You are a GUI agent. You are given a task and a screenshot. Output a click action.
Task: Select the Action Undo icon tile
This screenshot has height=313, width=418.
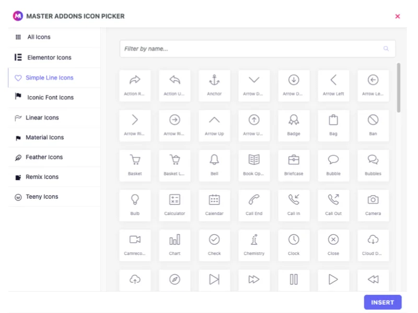coord(175,86)
